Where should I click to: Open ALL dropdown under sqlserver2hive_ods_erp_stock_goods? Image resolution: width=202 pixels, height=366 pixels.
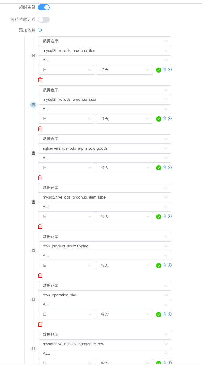click(x=105, y=158)
